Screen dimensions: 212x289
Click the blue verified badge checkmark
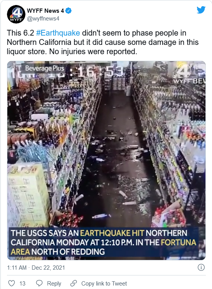pyautogui.click(x=69, y=11)
